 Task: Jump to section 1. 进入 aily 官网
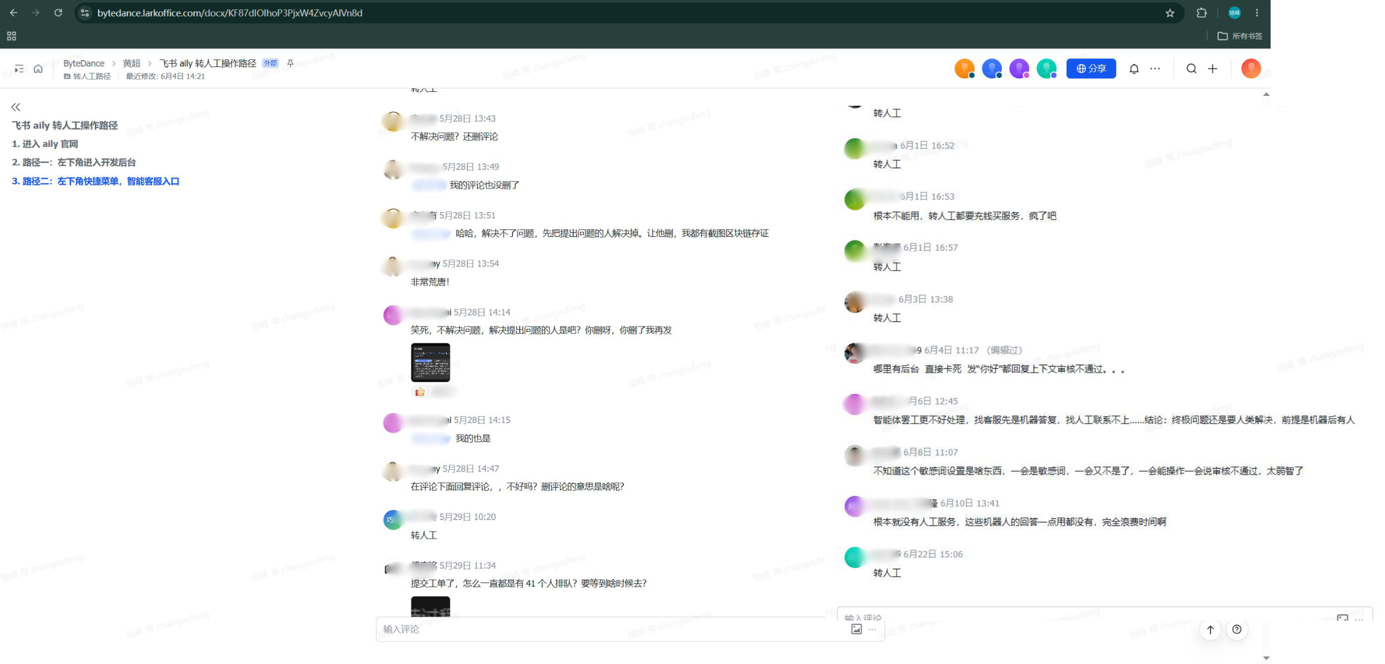click(x=45, y=144)
